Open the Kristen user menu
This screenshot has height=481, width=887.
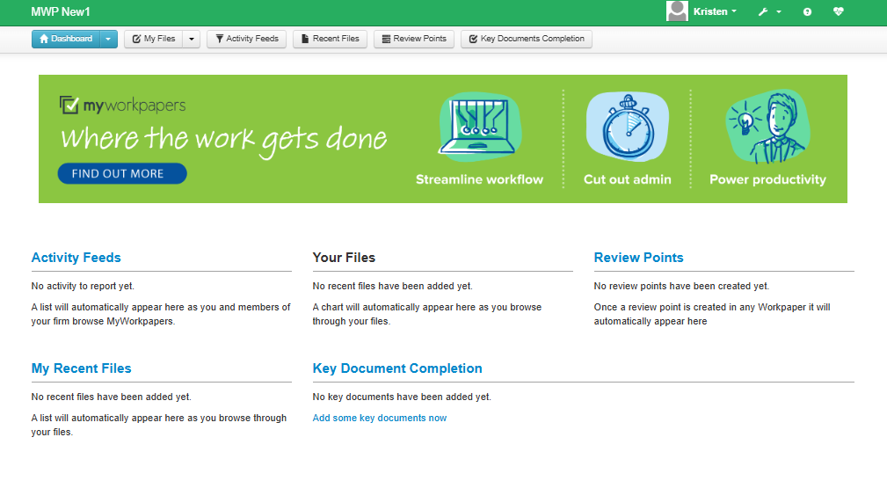[715, 12]
